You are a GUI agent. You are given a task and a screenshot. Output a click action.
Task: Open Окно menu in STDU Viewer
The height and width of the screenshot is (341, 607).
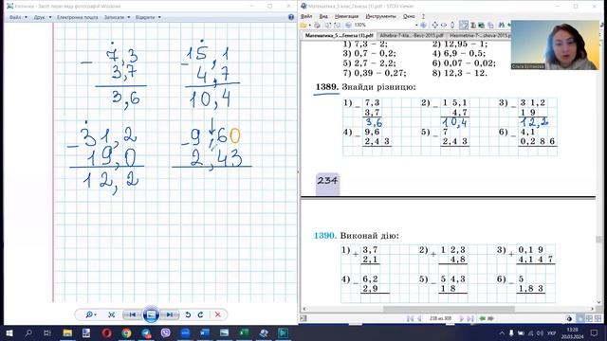(409, 16)
